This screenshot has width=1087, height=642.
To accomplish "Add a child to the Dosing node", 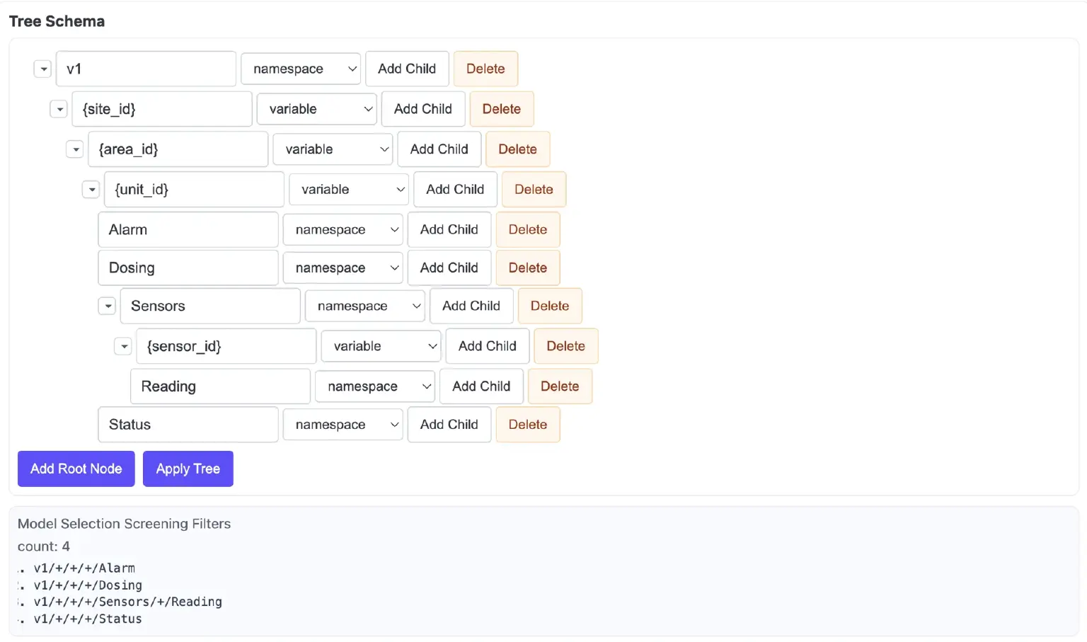I will (x=449, y=268).
